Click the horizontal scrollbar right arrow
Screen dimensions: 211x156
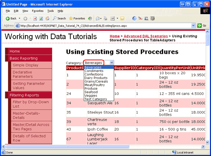click(203, 146)
